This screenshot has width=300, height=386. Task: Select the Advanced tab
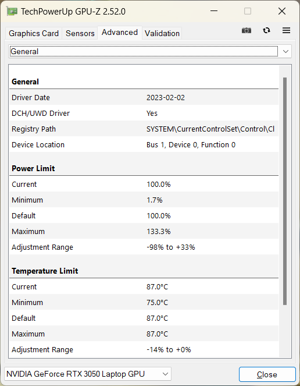pos(120,33)
